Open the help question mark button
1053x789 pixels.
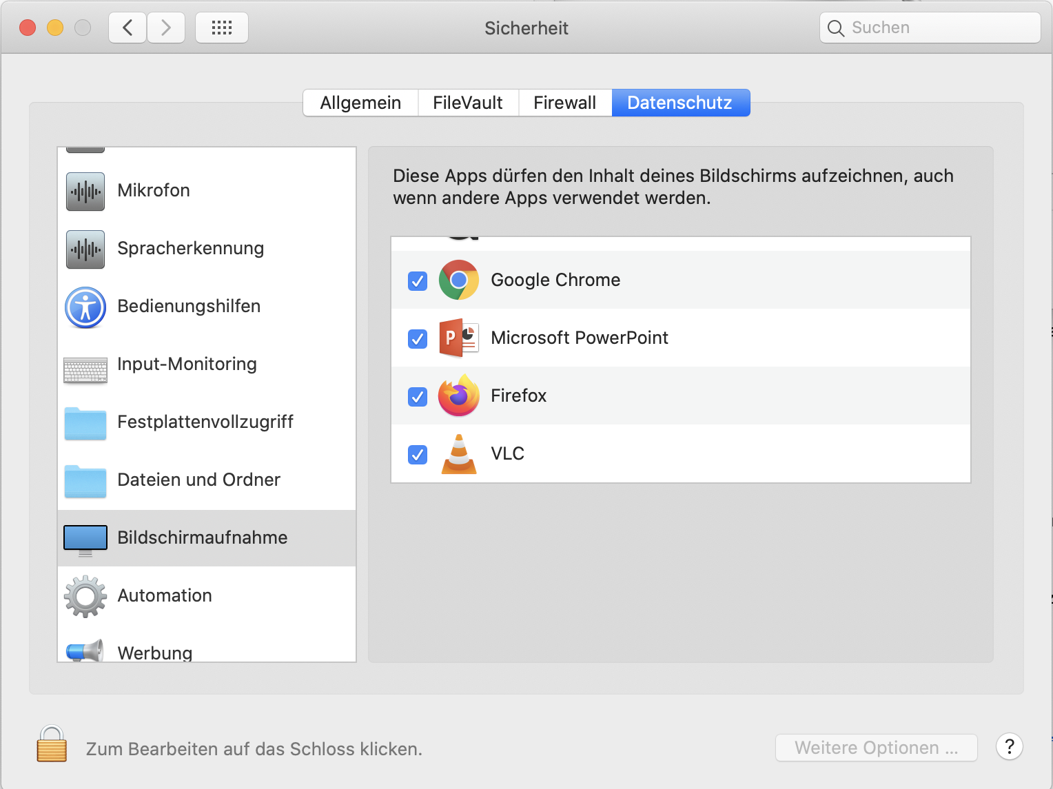pyautogui.click(x=1009, y=746)
